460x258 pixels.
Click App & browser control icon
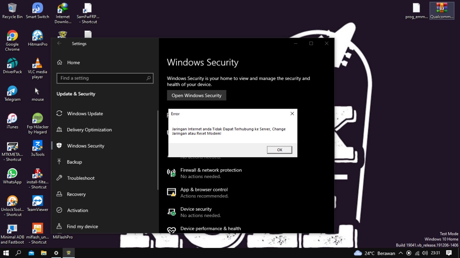pyautogui.click(x=171, y=192)
